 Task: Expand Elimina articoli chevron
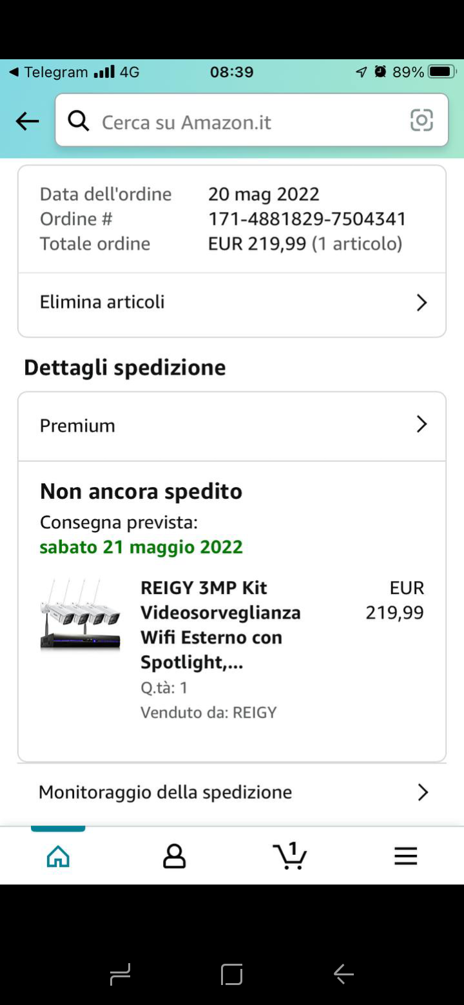click(x=421, y=303)
